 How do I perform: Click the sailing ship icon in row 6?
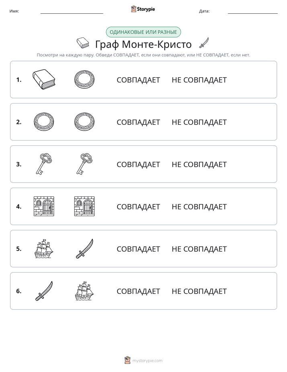(x=84, y=291)
